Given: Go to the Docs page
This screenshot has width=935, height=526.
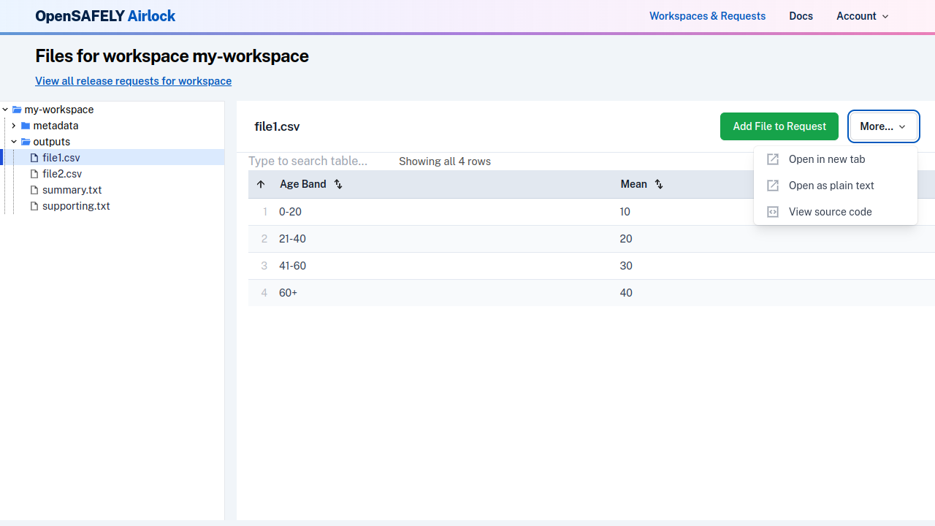Looking at the screenshot, I should pos(801,16).
